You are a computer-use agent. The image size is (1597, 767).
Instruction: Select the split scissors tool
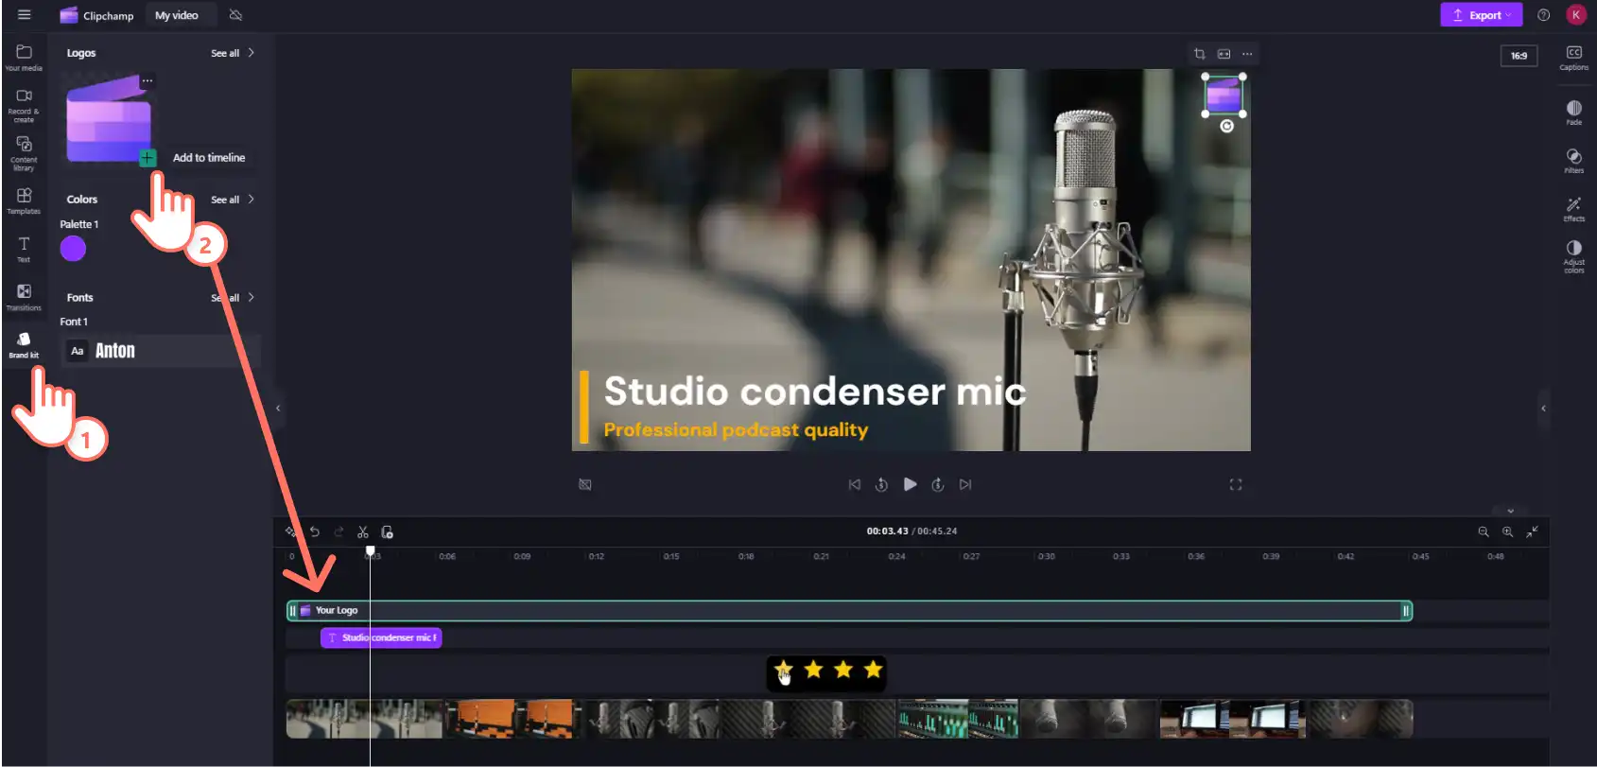click(362, 532)
